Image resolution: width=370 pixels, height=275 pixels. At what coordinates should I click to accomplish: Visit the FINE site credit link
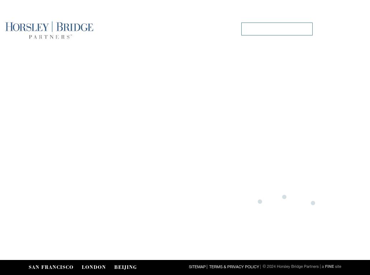(x=329, y=267)
